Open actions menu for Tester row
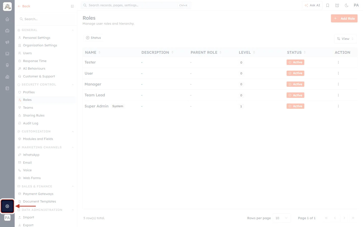The image size is (363, 227). click(338, 62)
